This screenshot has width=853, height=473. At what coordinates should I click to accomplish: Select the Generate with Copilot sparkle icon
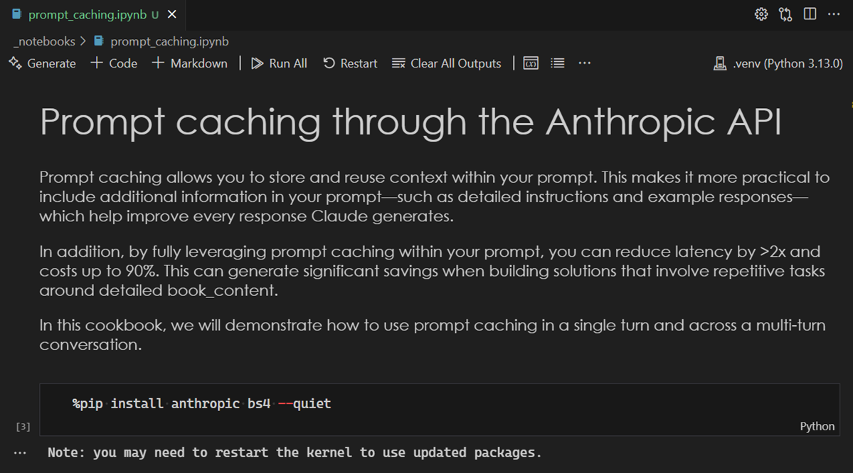(x=13, y=63)
